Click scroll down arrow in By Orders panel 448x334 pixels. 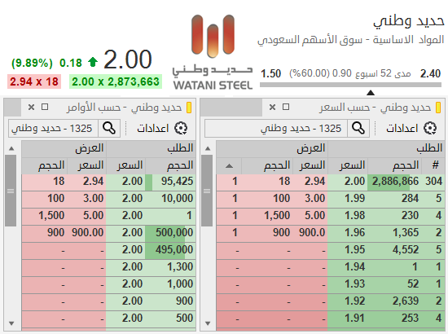11,323
